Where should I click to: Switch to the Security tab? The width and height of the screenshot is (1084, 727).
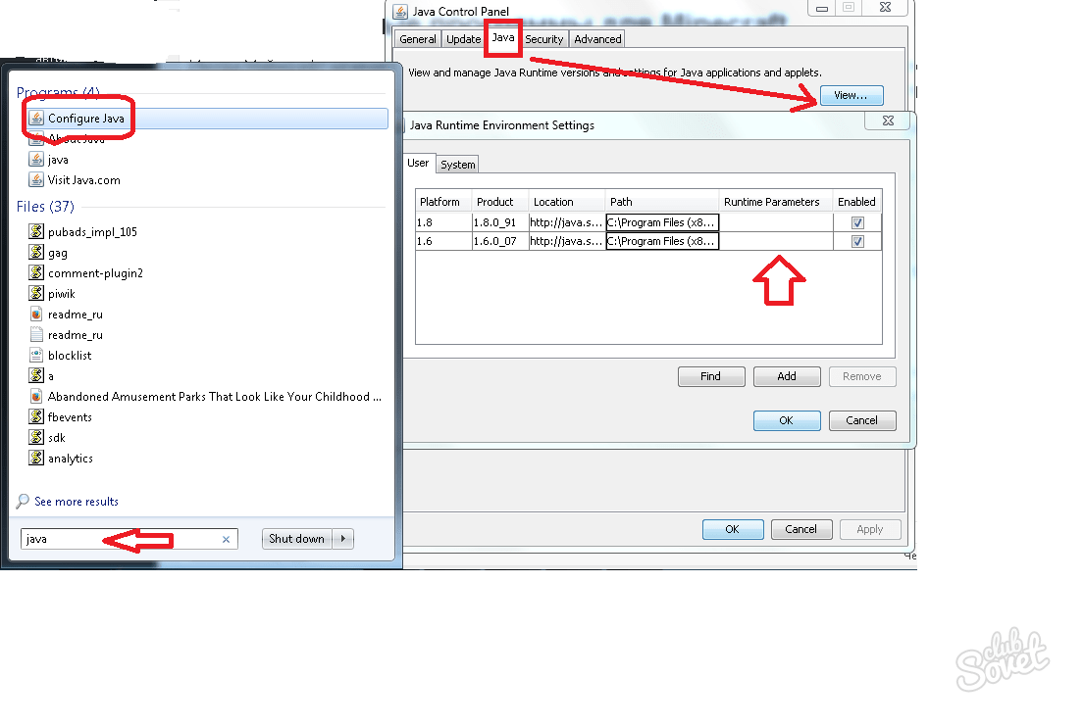(543, 39)
